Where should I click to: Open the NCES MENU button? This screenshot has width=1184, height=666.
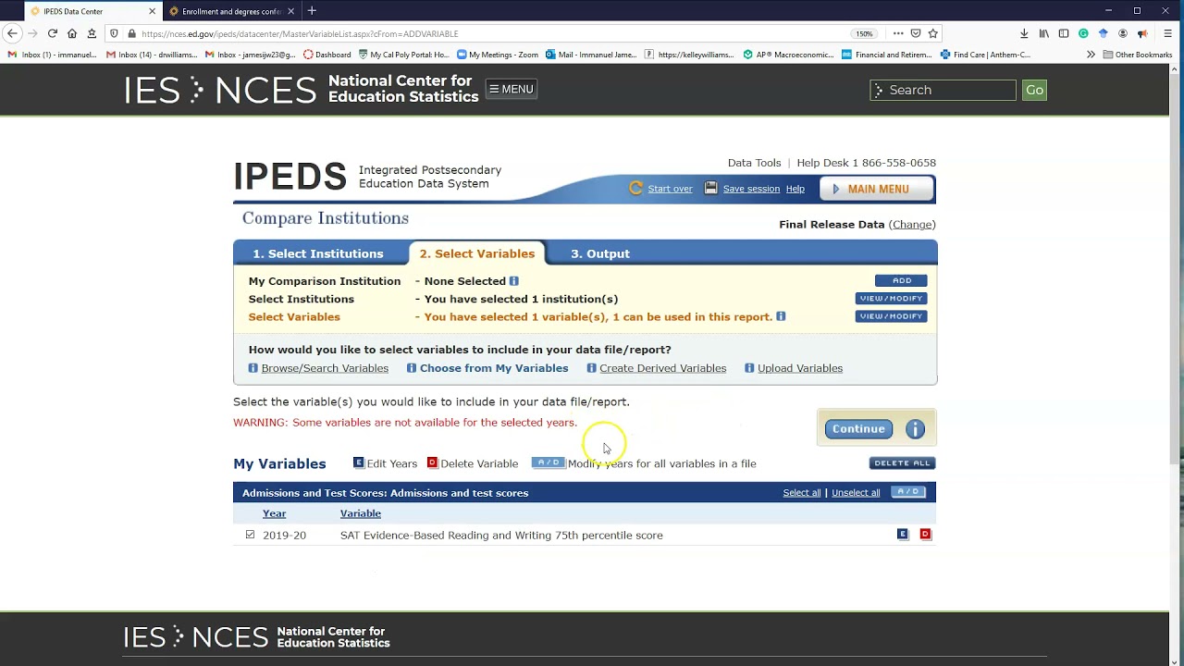[x=512, y=89]
